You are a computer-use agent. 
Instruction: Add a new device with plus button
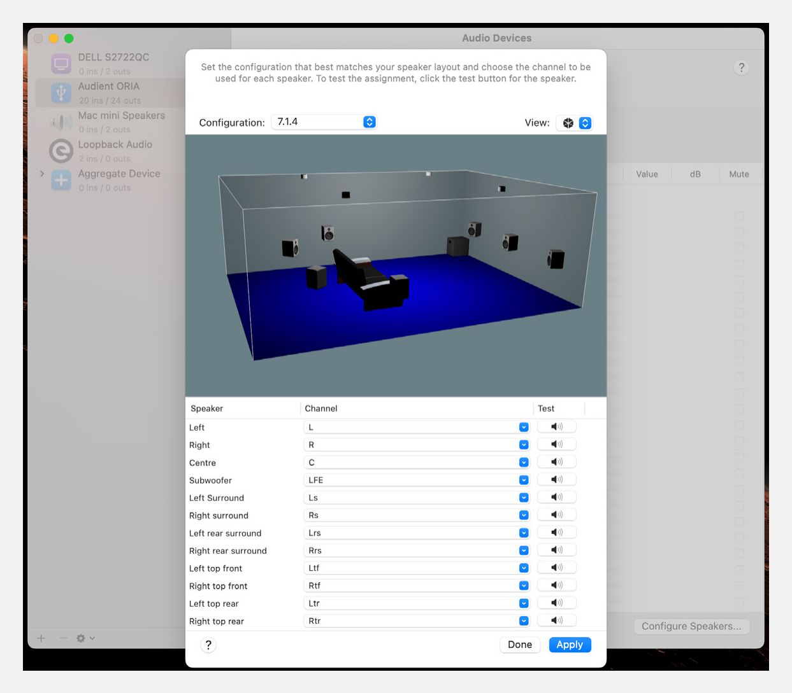coord(41,638)
